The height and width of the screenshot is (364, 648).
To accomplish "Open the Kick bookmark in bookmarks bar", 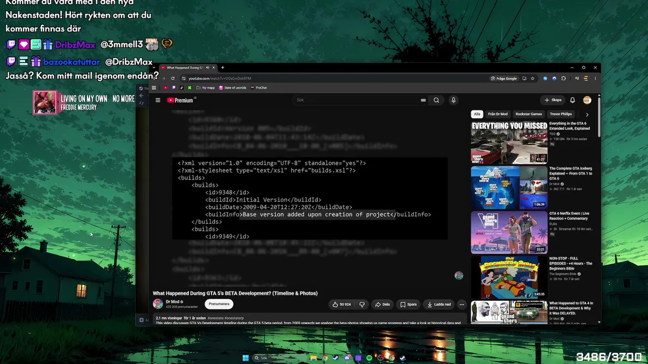I will pyautogui.click(x=190, y=87).
